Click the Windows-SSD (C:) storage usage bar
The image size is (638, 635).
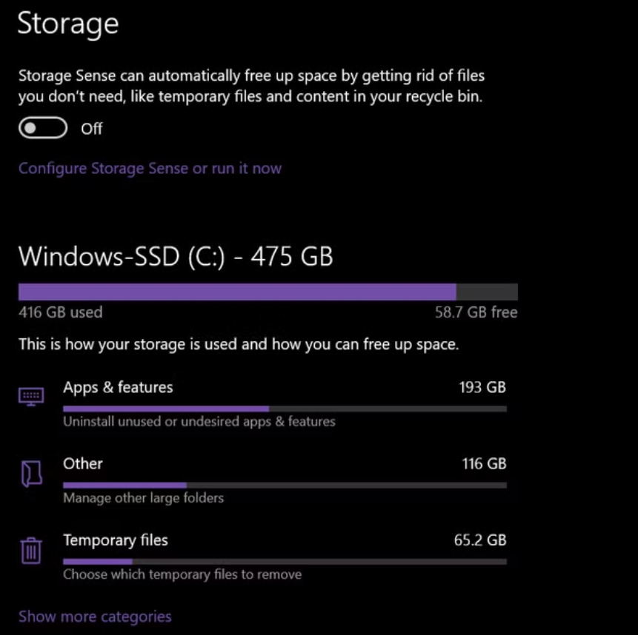coord(268,290)
